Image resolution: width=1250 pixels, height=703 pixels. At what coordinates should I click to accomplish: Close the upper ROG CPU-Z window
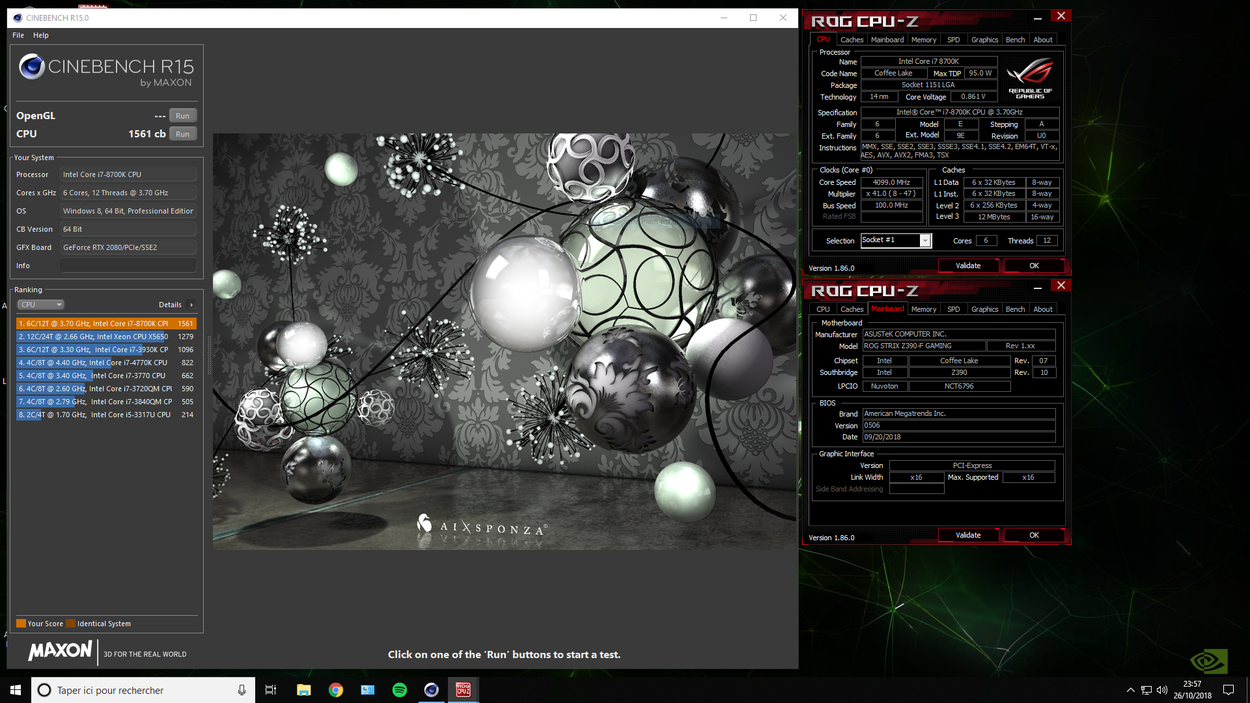click(x=1061, y=16)
